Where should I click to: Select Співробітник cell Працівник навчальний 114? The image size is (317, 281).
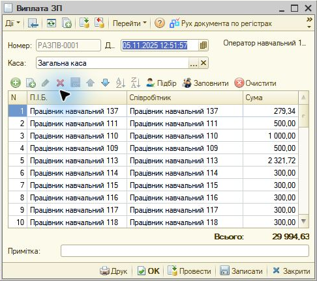click(x=185, y=173)
